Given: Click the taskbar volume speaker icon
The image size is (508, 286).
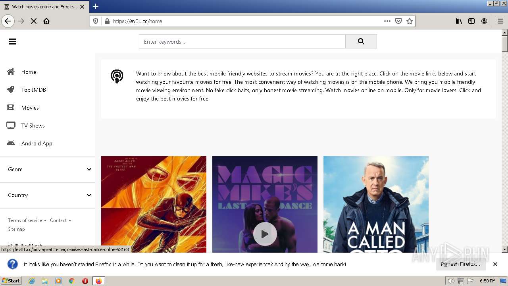Looking at the screenshot, I should 451,281.
